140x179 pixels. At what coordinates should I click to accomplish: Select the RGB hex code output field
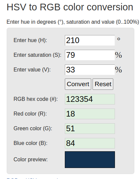point(90,99)
